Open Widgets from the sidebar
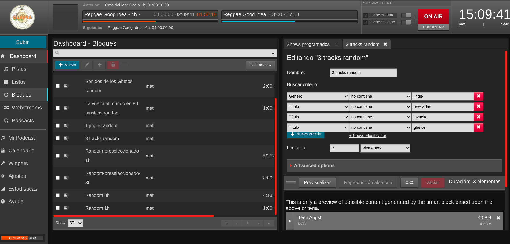 click(18, 164)
